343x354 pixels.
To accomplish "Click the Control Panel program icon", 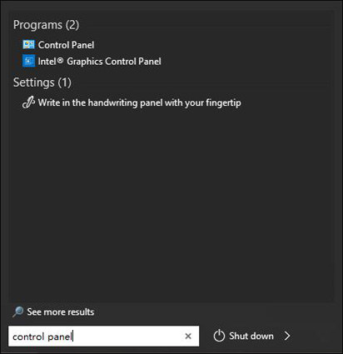I will click(x=28, y=44).
